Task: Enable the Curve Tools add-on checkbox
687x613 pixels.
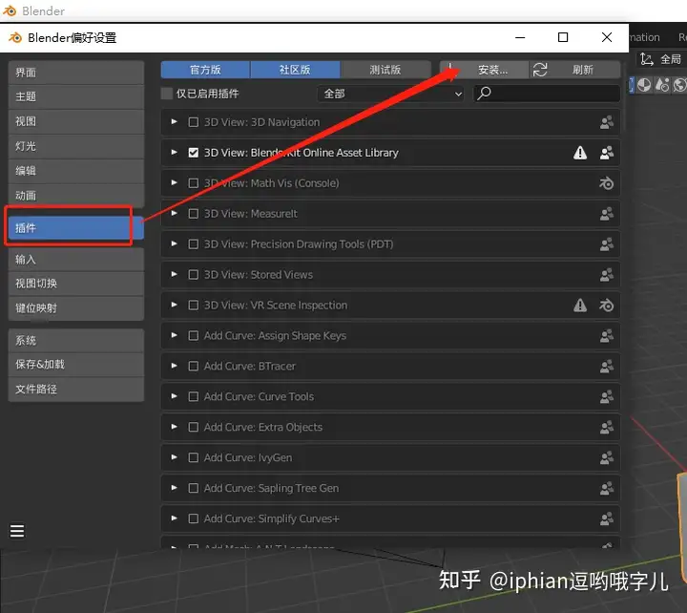Action: 193,396
